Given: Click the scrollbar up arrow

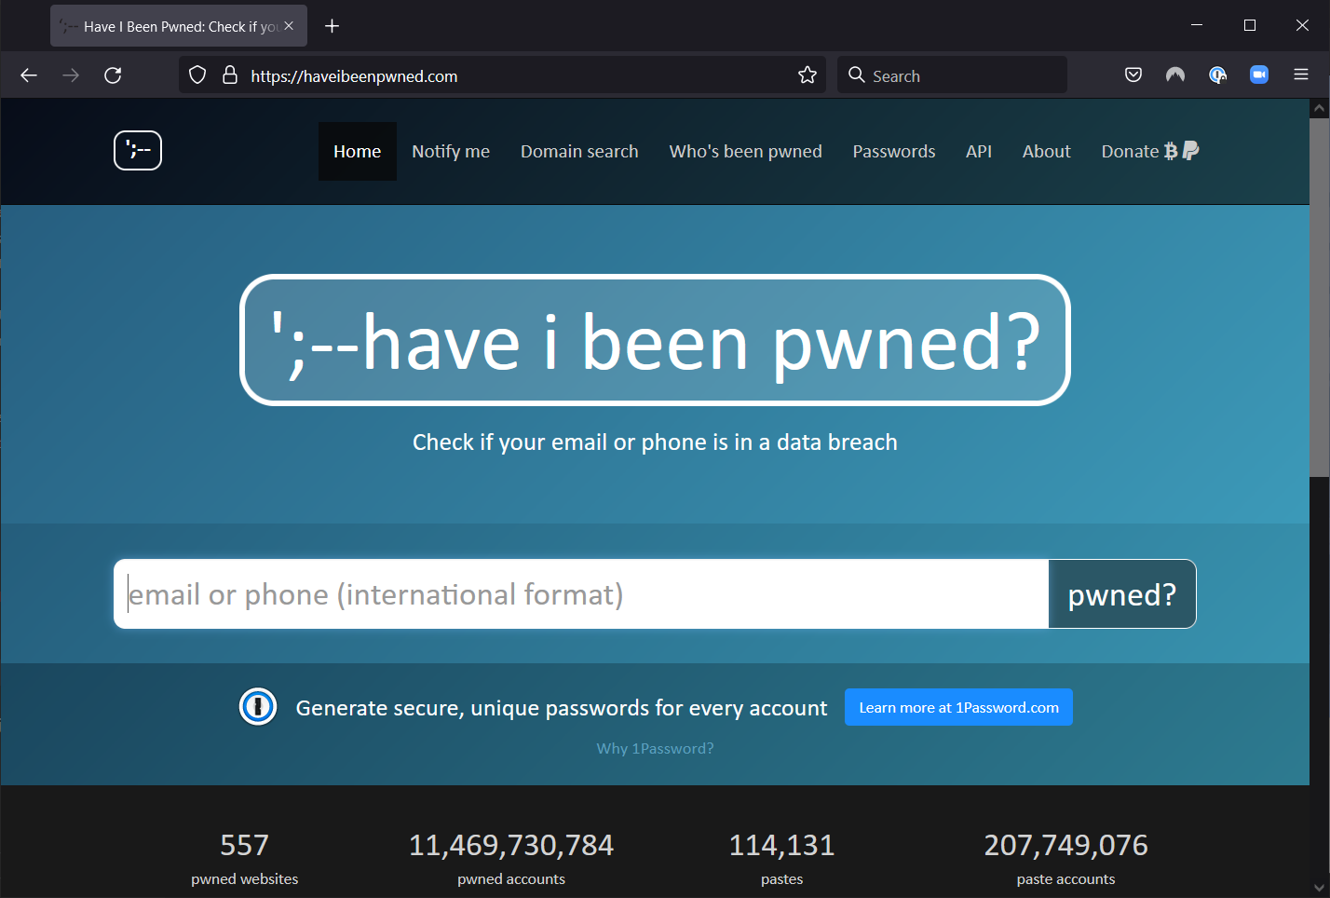Looking at the screenshot, I should coord(1319,108).
